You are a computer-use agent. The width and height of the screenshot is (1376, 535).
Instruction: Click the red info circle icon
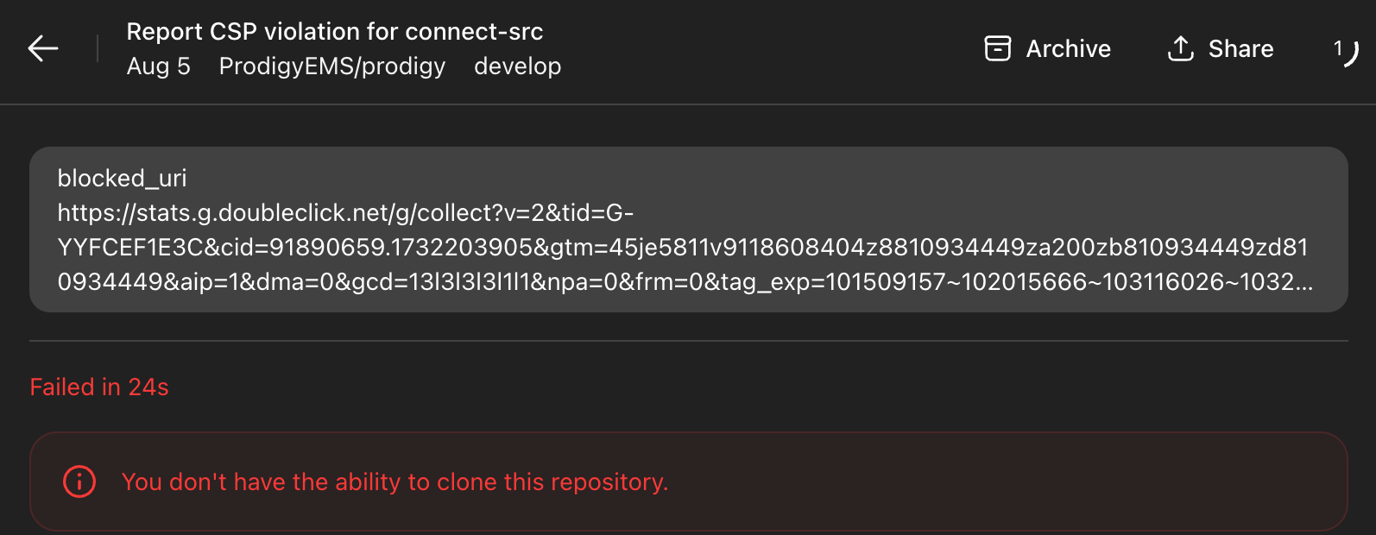79,481
